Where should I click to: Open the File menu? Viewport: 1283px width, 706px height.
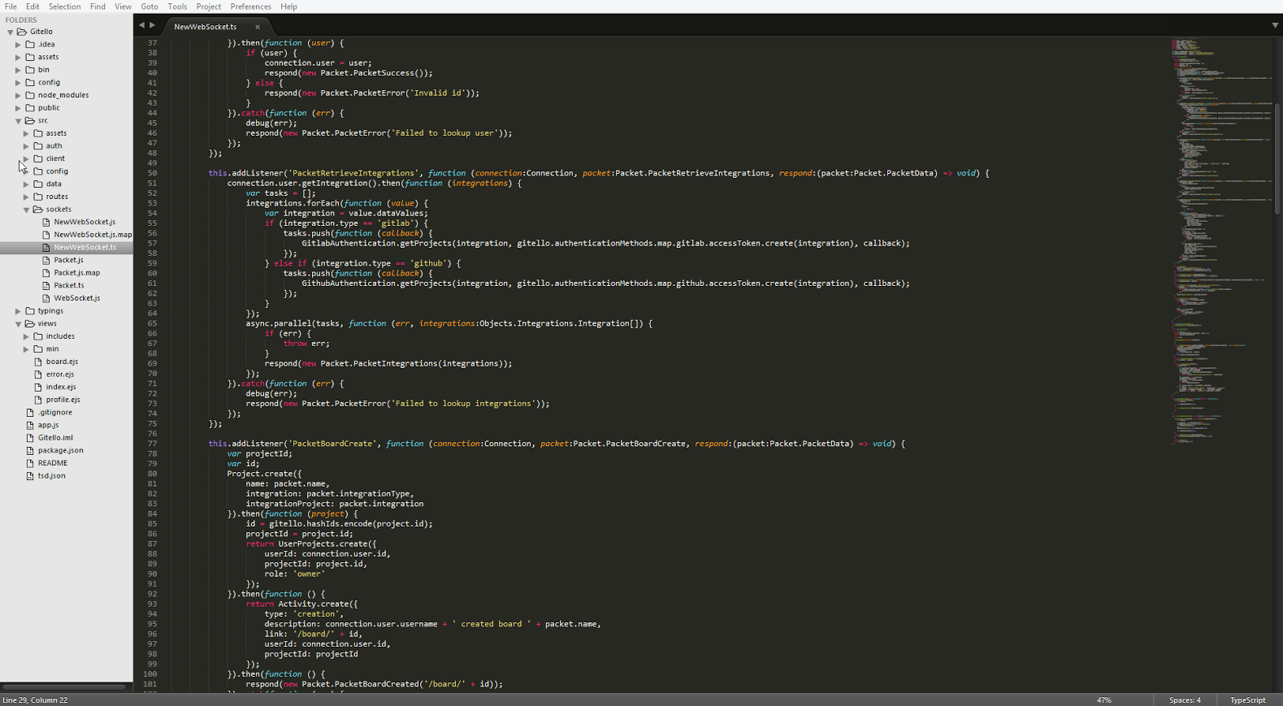11,6
